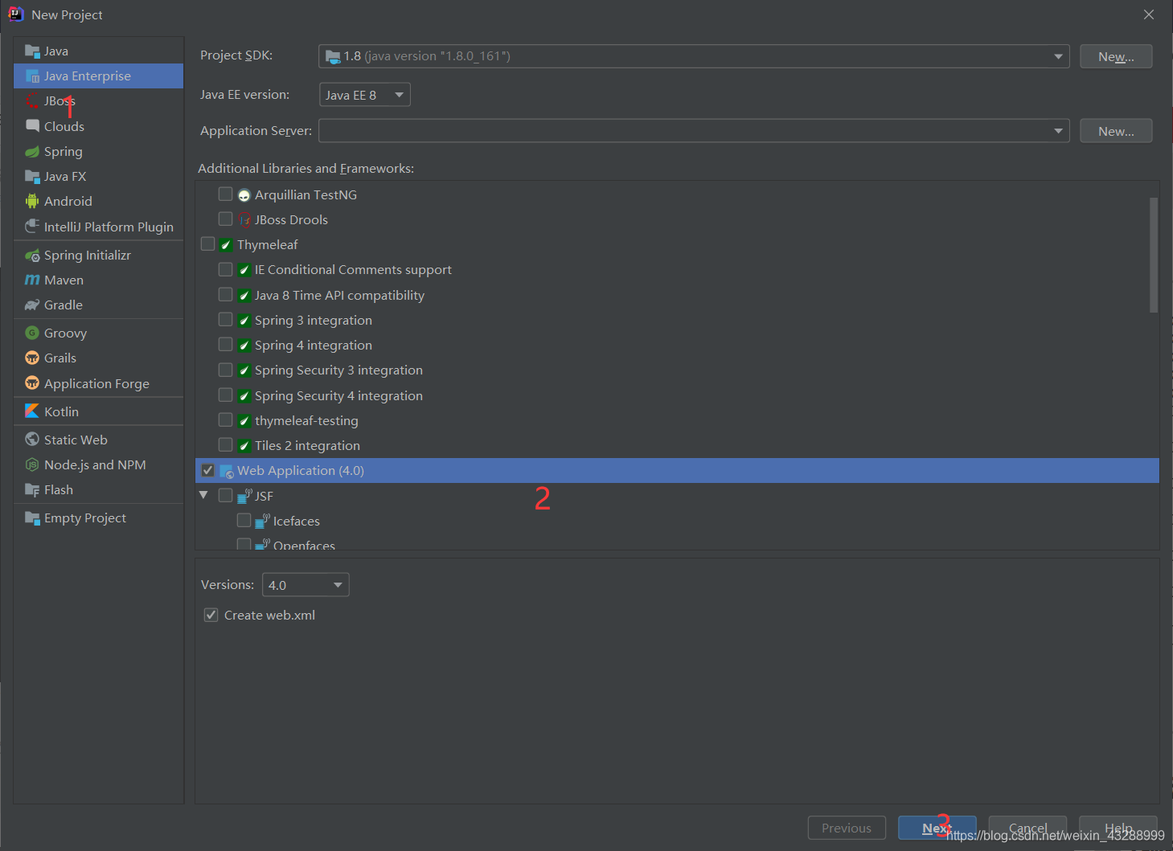1173x851 pixels.
Task: Check Java 8 Time API compatibility
Action: click(x=225, y=295)
